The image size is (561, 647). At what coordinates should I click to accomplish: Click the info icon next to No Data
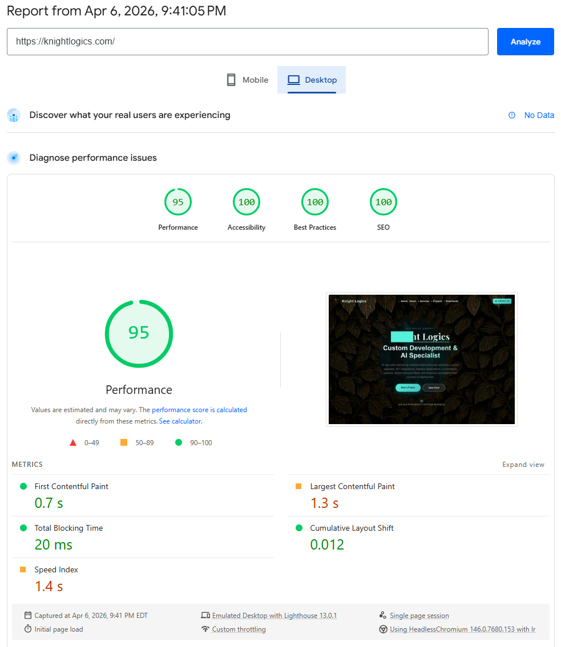[x=512, y=115]
